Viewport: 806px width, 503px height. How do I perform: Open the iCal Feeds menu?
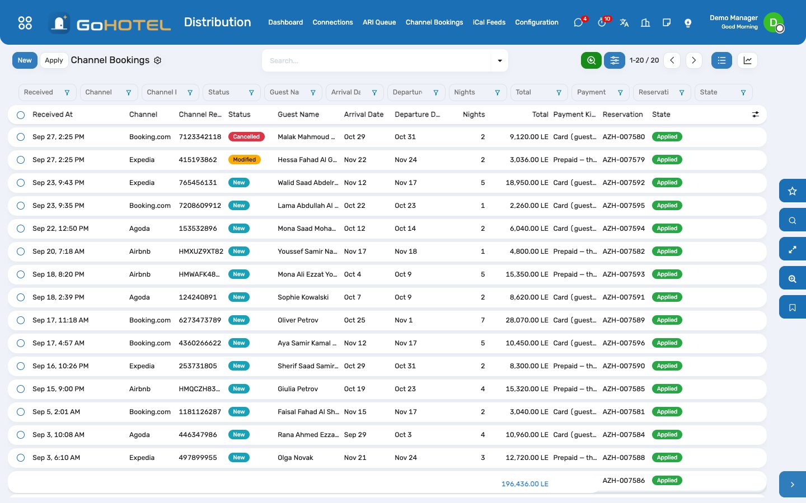(489, 22)
